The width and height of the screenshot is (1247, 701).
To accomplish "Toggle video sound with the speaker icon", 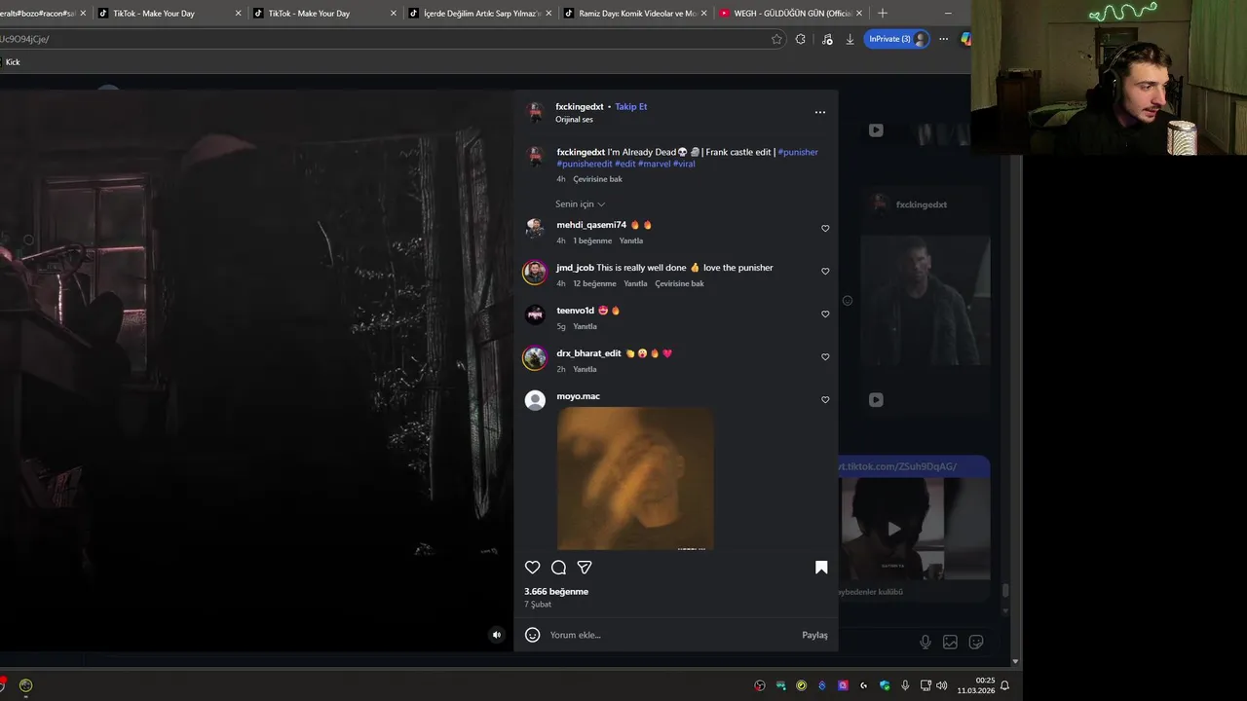I will (496, 635).
